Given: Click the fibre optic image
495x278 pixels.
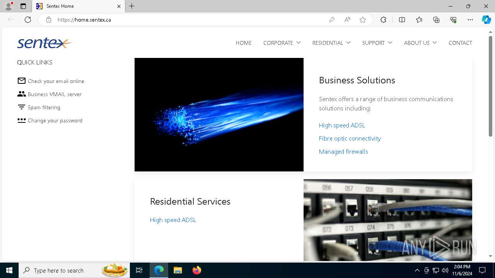Looking at the screenshot, I should pos(219,115).
